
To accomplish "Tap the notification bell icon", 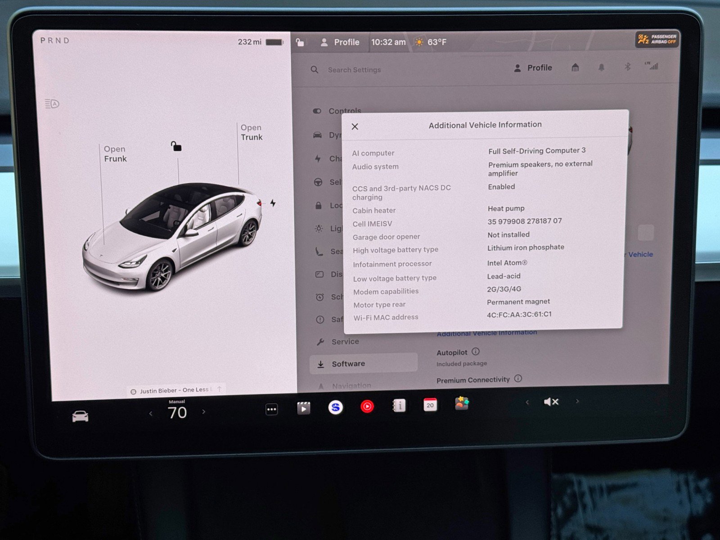I will click(601, 67).
